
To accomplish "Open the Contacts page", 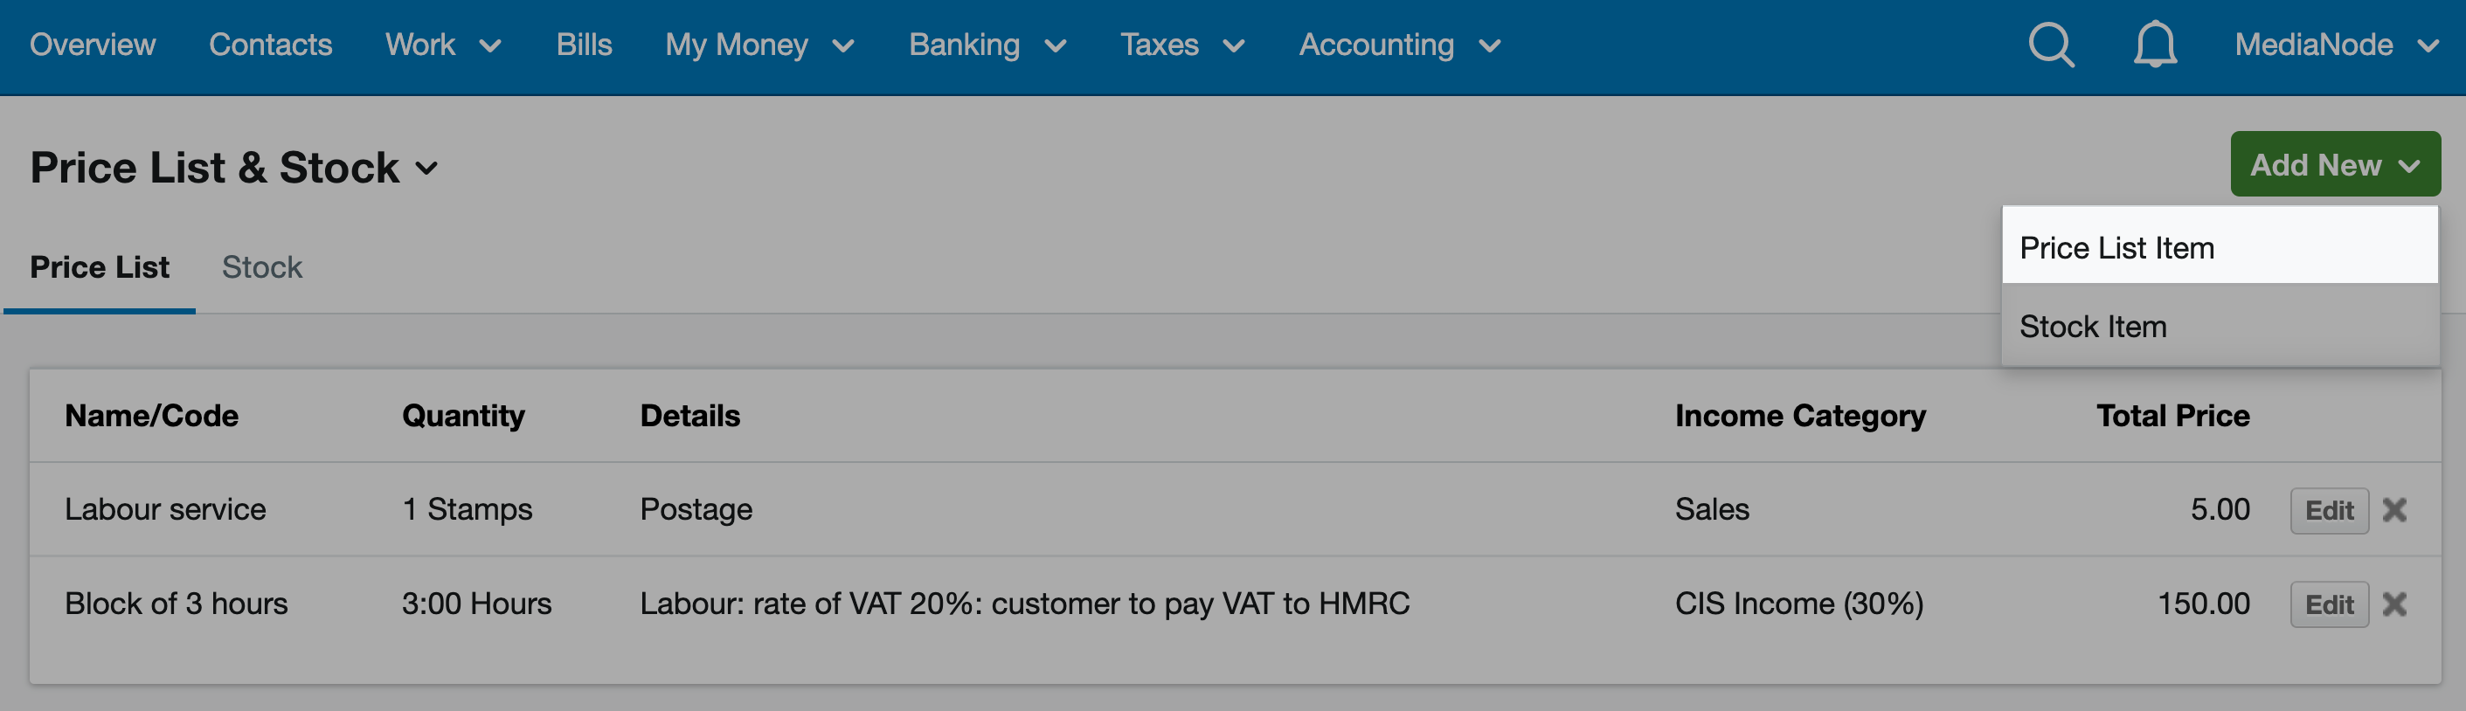I will point(270,45).
